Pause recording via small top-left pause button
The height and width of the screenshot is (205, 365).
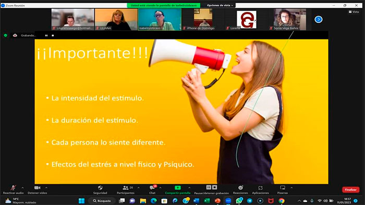click(46, 35)
